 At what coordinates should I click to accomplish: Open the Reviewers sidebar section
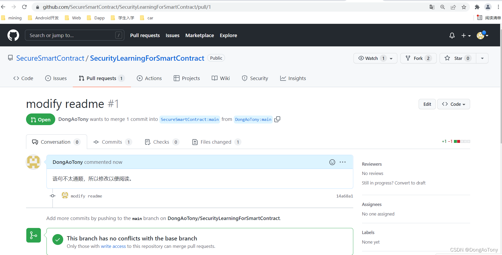tap(372, 164)
